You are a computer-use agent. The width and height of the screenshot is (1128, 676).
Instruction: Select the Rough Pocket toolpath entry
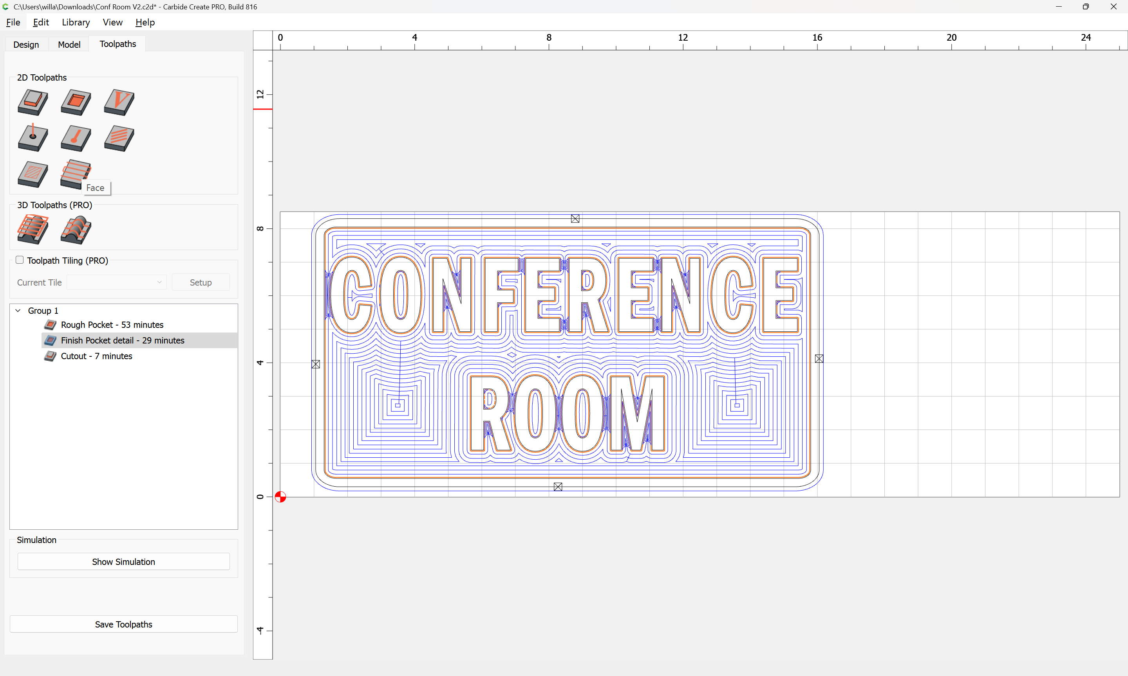(112, 325)
